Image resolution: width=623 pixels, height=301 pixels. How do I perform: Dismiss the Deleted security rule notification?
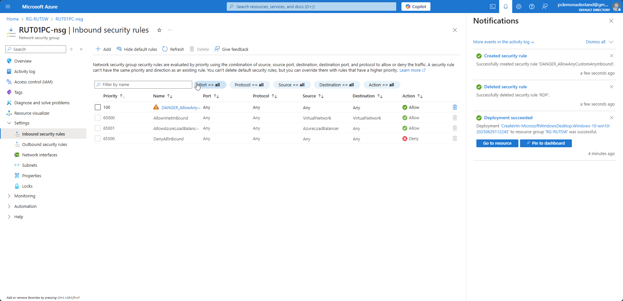tap(612, 87)
